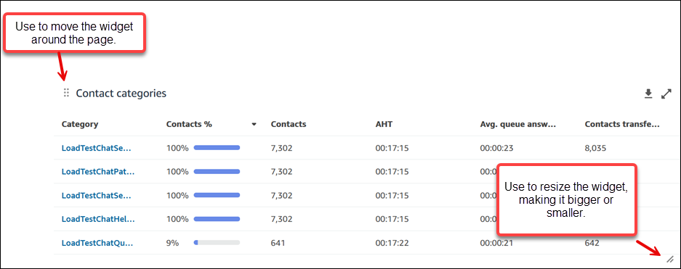Select 00:17:15 AHT in LoadTestChatHel... row

click(x=392, y=219)
